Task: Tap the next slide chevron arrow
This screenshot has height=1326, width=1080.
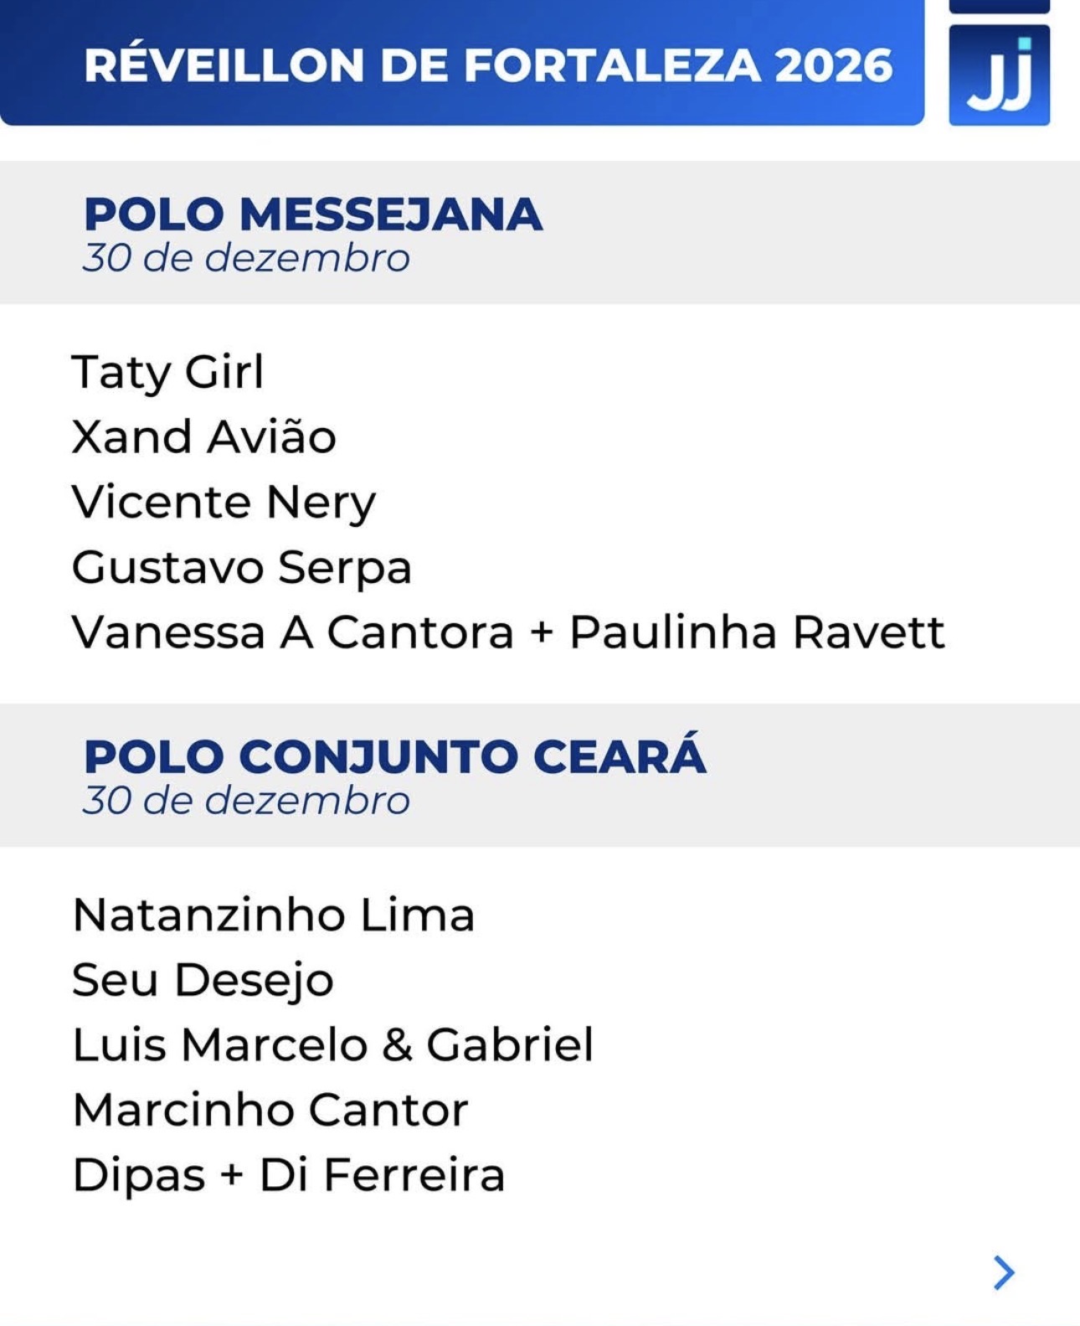Action: coord(1003,1272)
